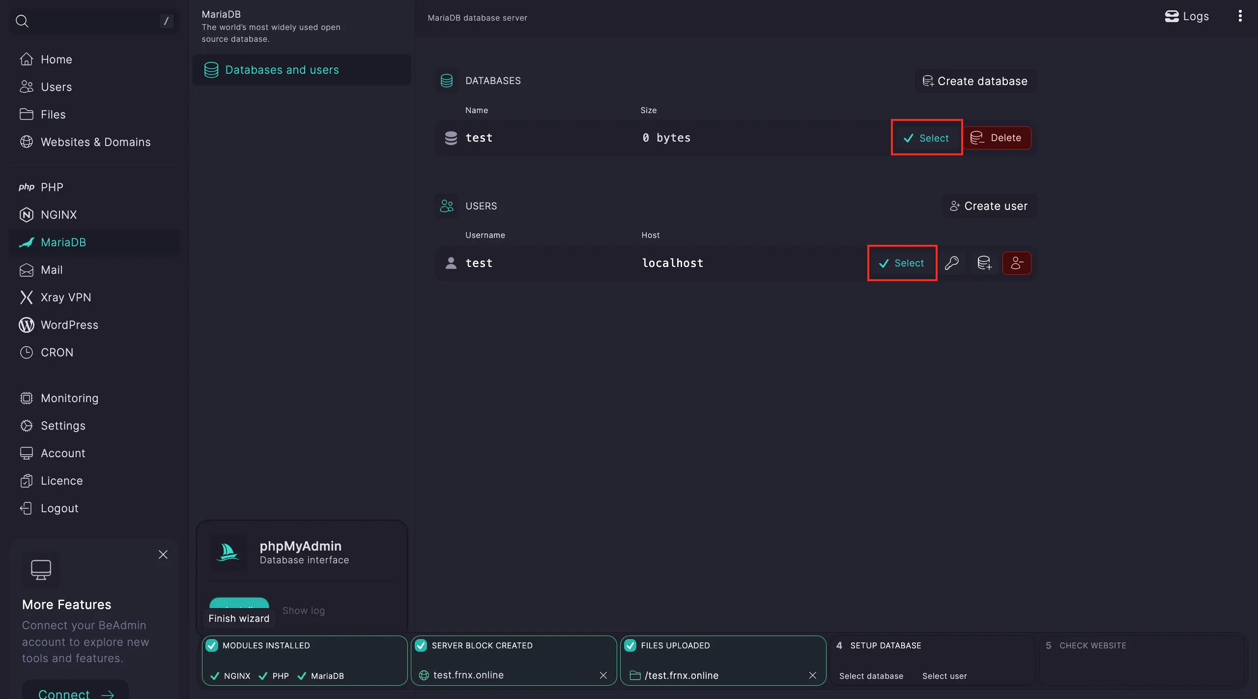This screenshot has width=1258, height=699.
Task: Click the key icon to change password
Action: (952, 263)
